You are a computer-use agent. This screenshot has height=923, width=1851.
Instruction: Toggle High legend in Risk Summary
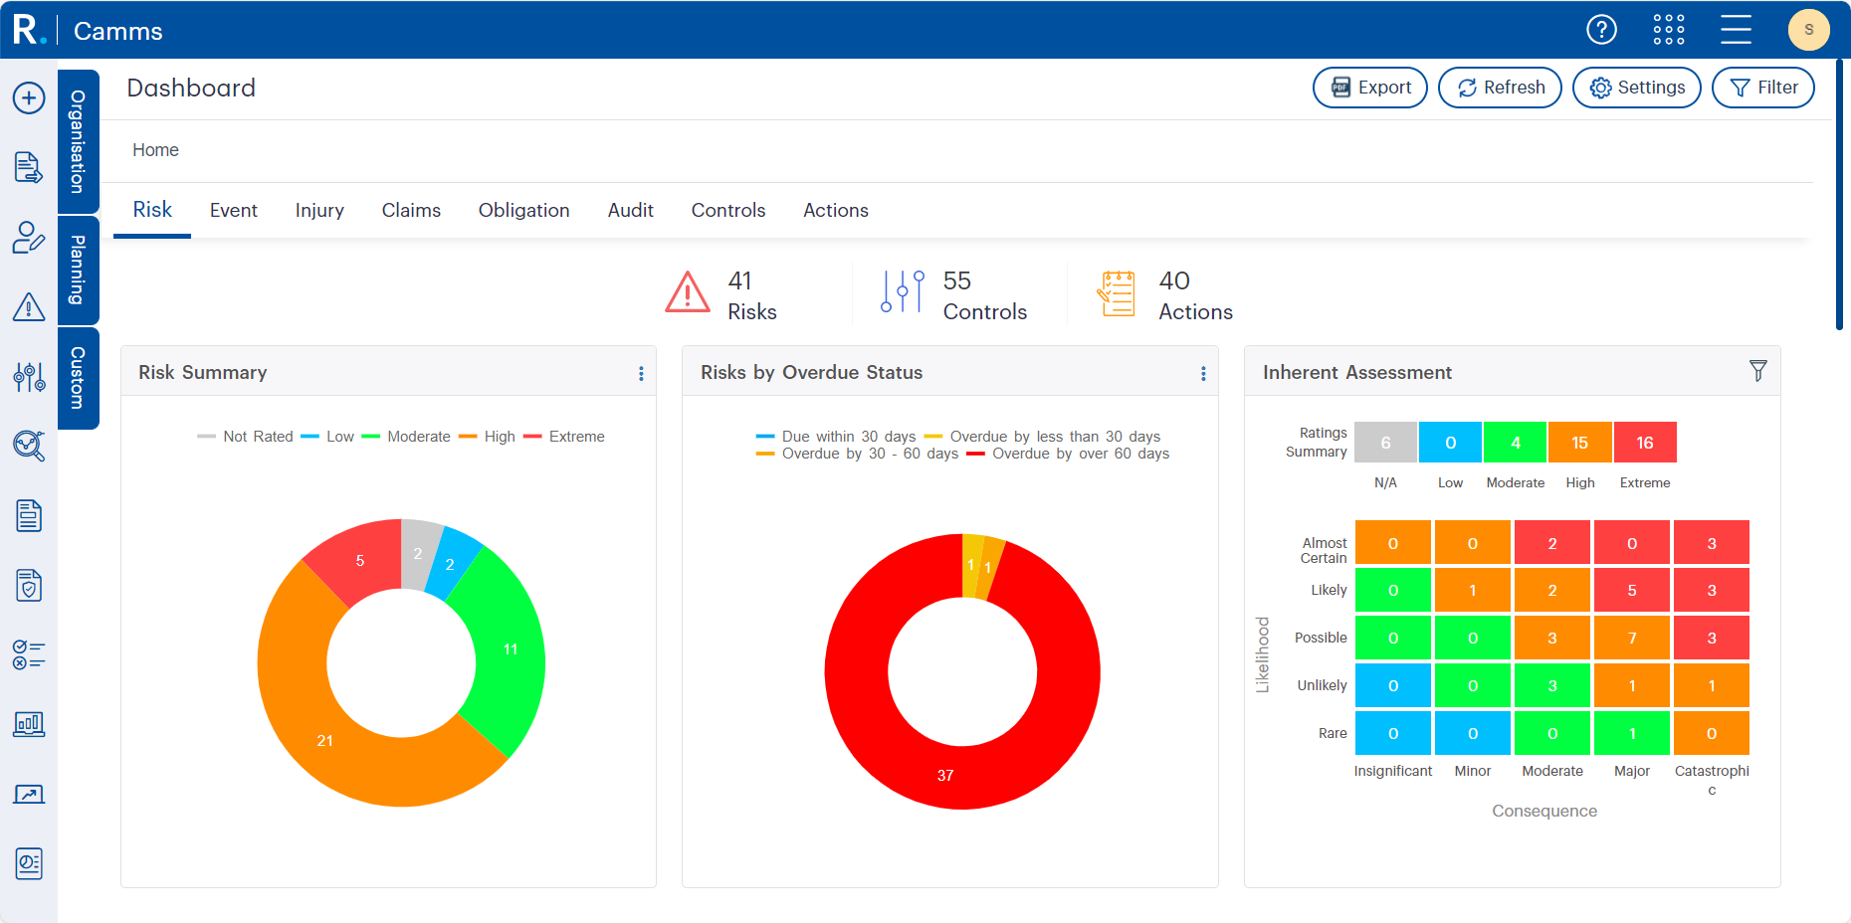tap(487, 437)
